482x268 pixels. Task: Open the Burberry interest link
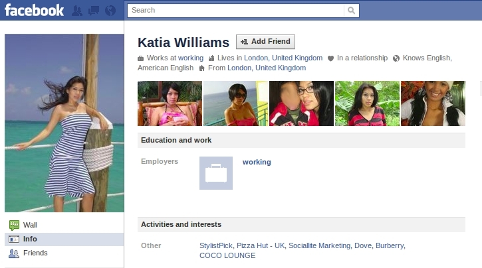[x=390, y=245]
